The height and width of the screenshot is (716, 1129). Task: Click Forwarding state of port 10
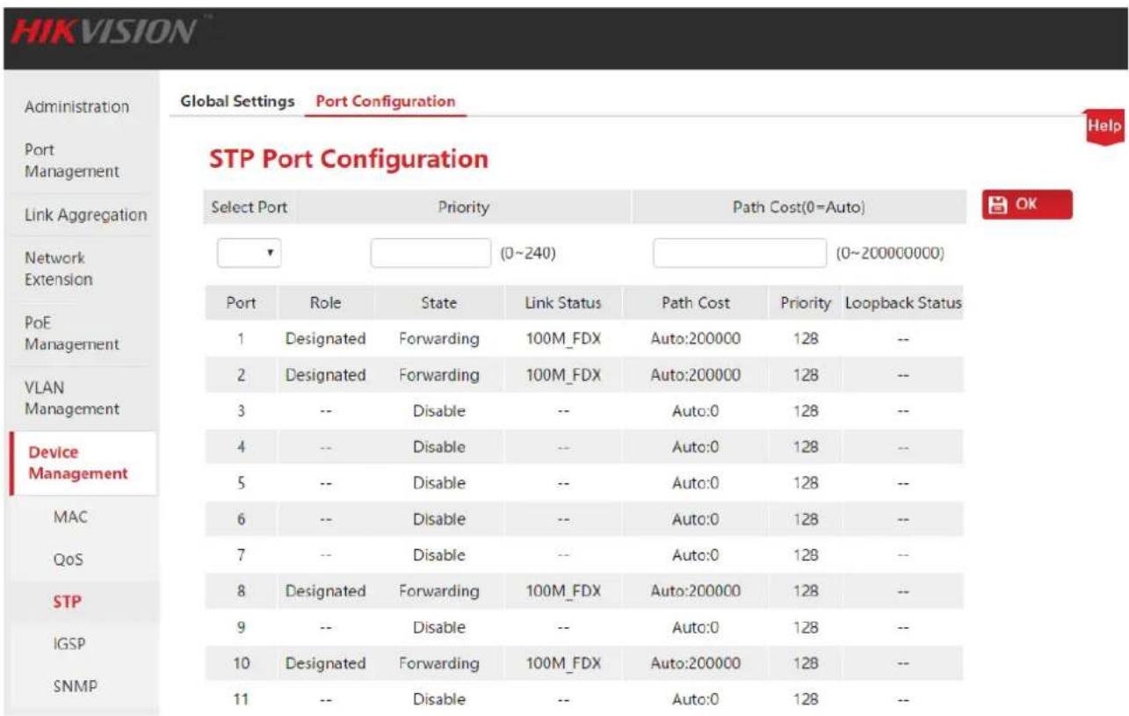[x=438, y=663]
